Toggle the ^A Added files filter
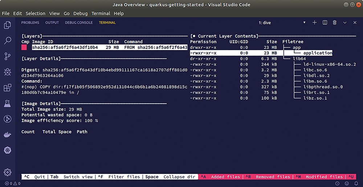Viewport: 363px width, 187px height. pyautogui.click(x=220, y=177)
